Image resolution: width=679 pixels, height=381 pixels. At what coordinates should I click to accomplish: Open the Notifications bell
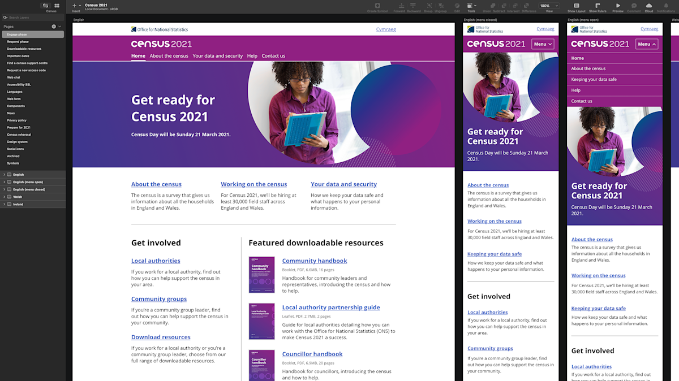click(x=666, y=7)
